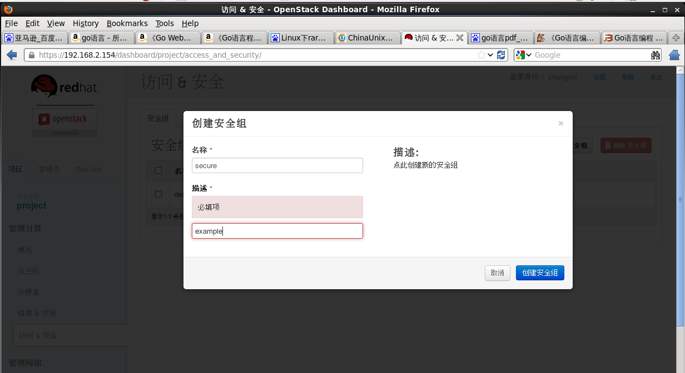The image size is (685, 373).
Task: Check the checkbox beside the default security group
Action: pos(158,194)
